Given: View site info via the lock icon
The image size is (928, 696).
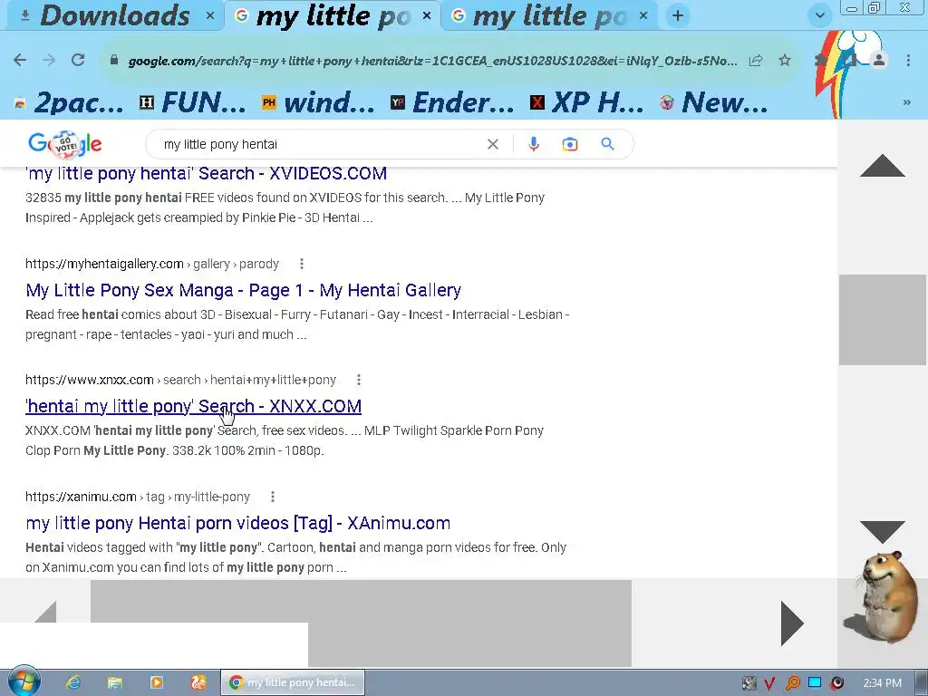Looking at the screenshot, I should 114,61.
